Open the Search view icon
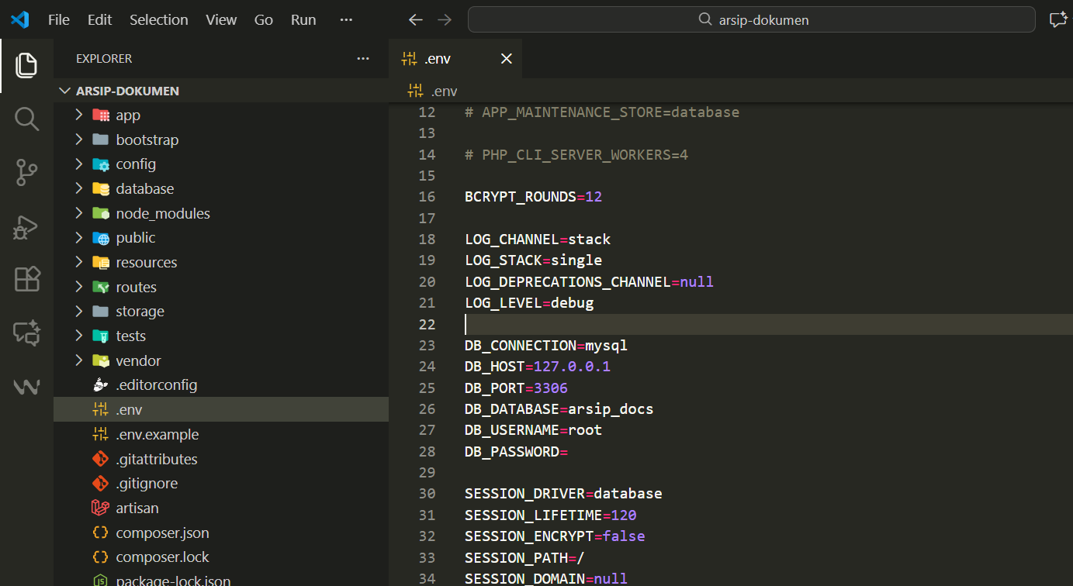Viewport: 1073px width, 586px height. point(26,119)
